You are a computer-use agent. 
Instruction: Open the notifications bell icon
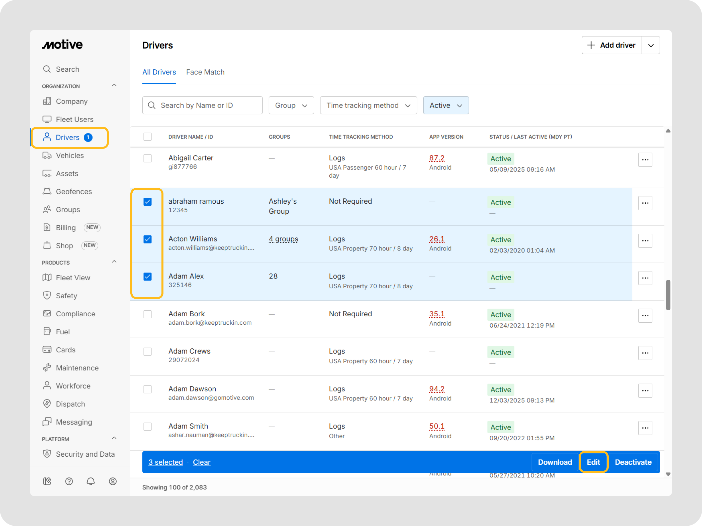click(91, 481)
